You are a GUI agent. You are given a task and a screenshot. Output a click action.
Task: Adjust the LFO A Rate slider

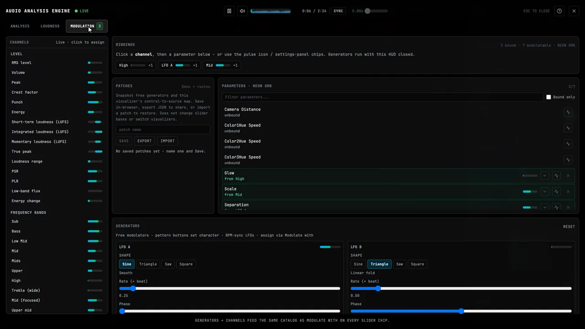tap(229, 288)
